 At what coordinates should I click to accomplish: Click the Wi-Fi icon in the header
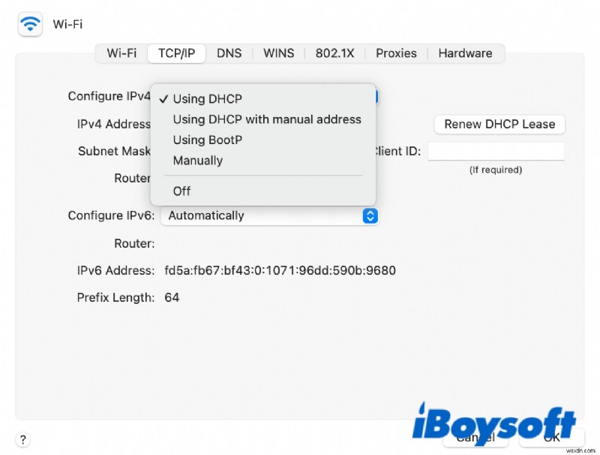pyautogui.click(x=30, y=24)
